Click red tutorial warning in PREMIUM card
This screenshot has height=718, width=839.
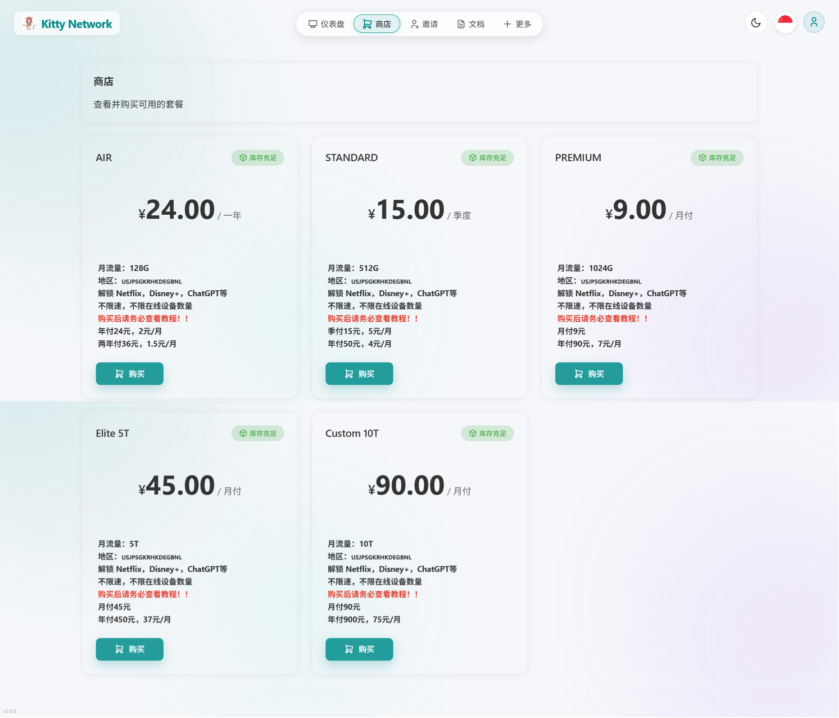(603, 319)
